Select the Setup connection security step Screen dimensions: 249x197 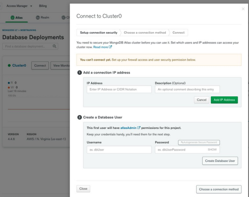point(98,33)
